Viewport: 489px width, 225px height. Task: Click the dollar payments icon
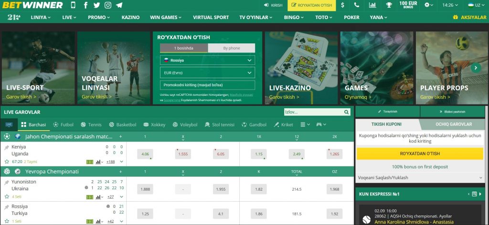(x=343, y=5)
